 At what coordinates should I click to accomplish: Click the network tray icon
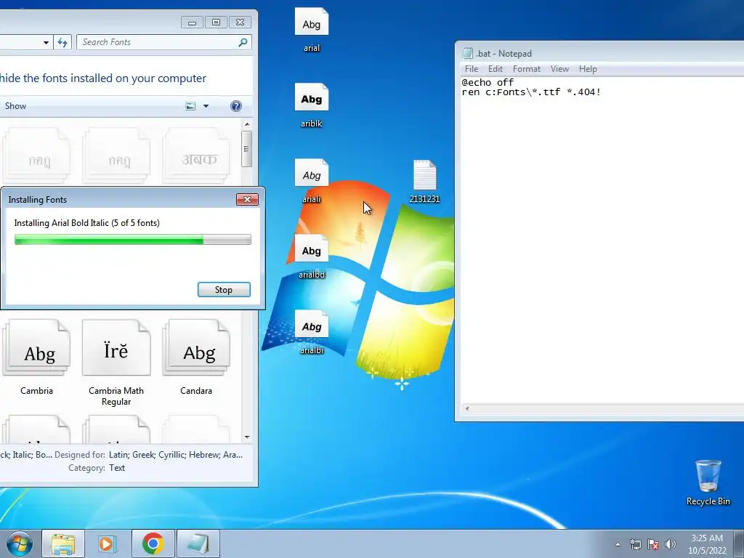pos(635,544)
